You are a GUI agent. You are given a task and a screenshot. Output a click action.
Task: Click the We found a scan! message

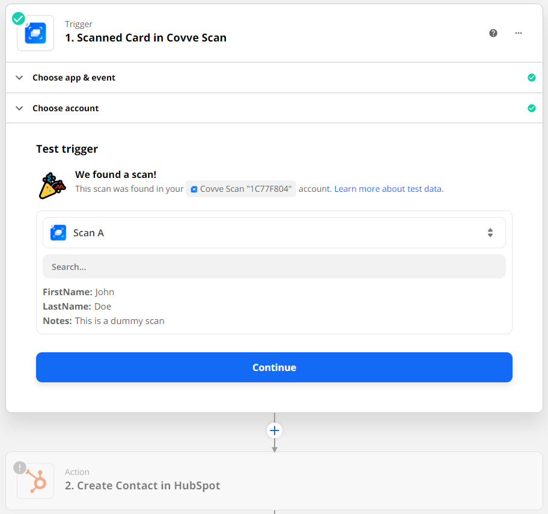(x=116, y=174)
